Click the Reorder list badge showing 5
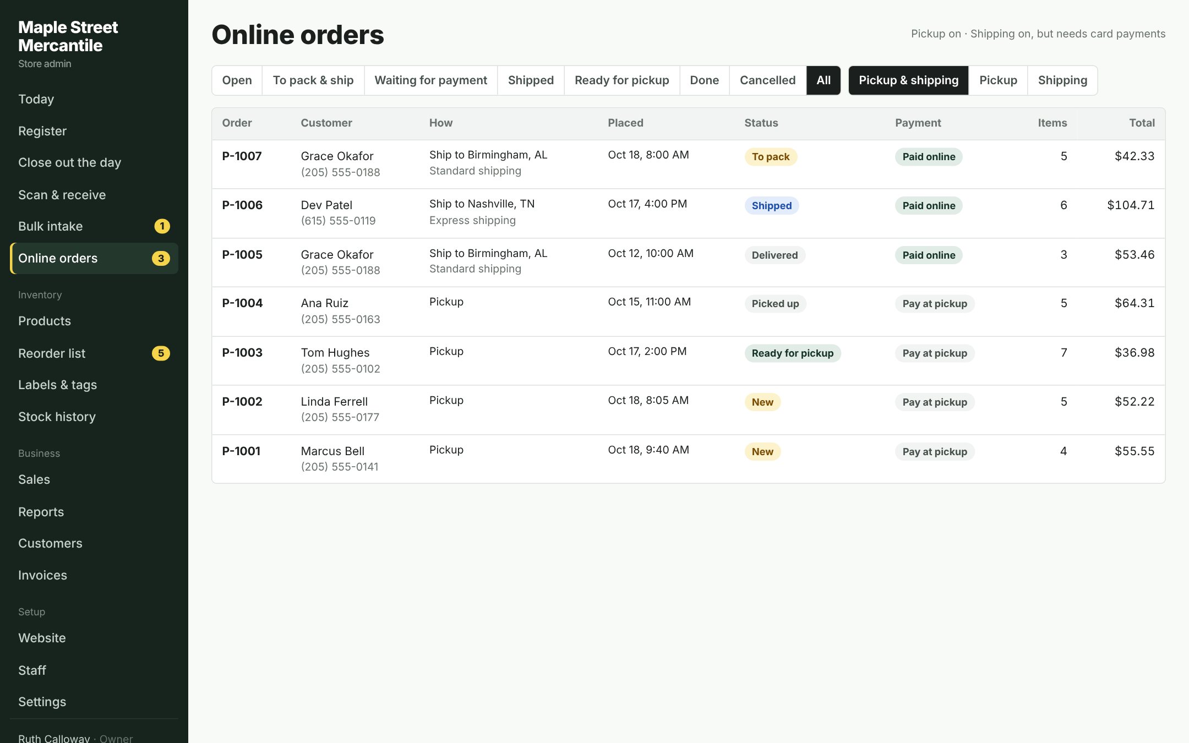The height and width of the screenshot is (743, 1189). 161,353
